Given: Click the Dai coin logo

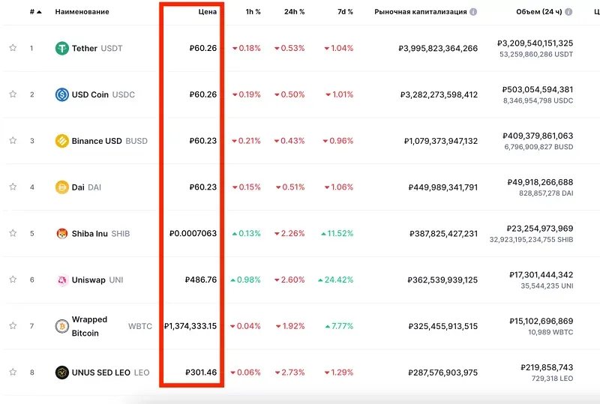Looking at the screenshot, I should [x=62, y=187].
